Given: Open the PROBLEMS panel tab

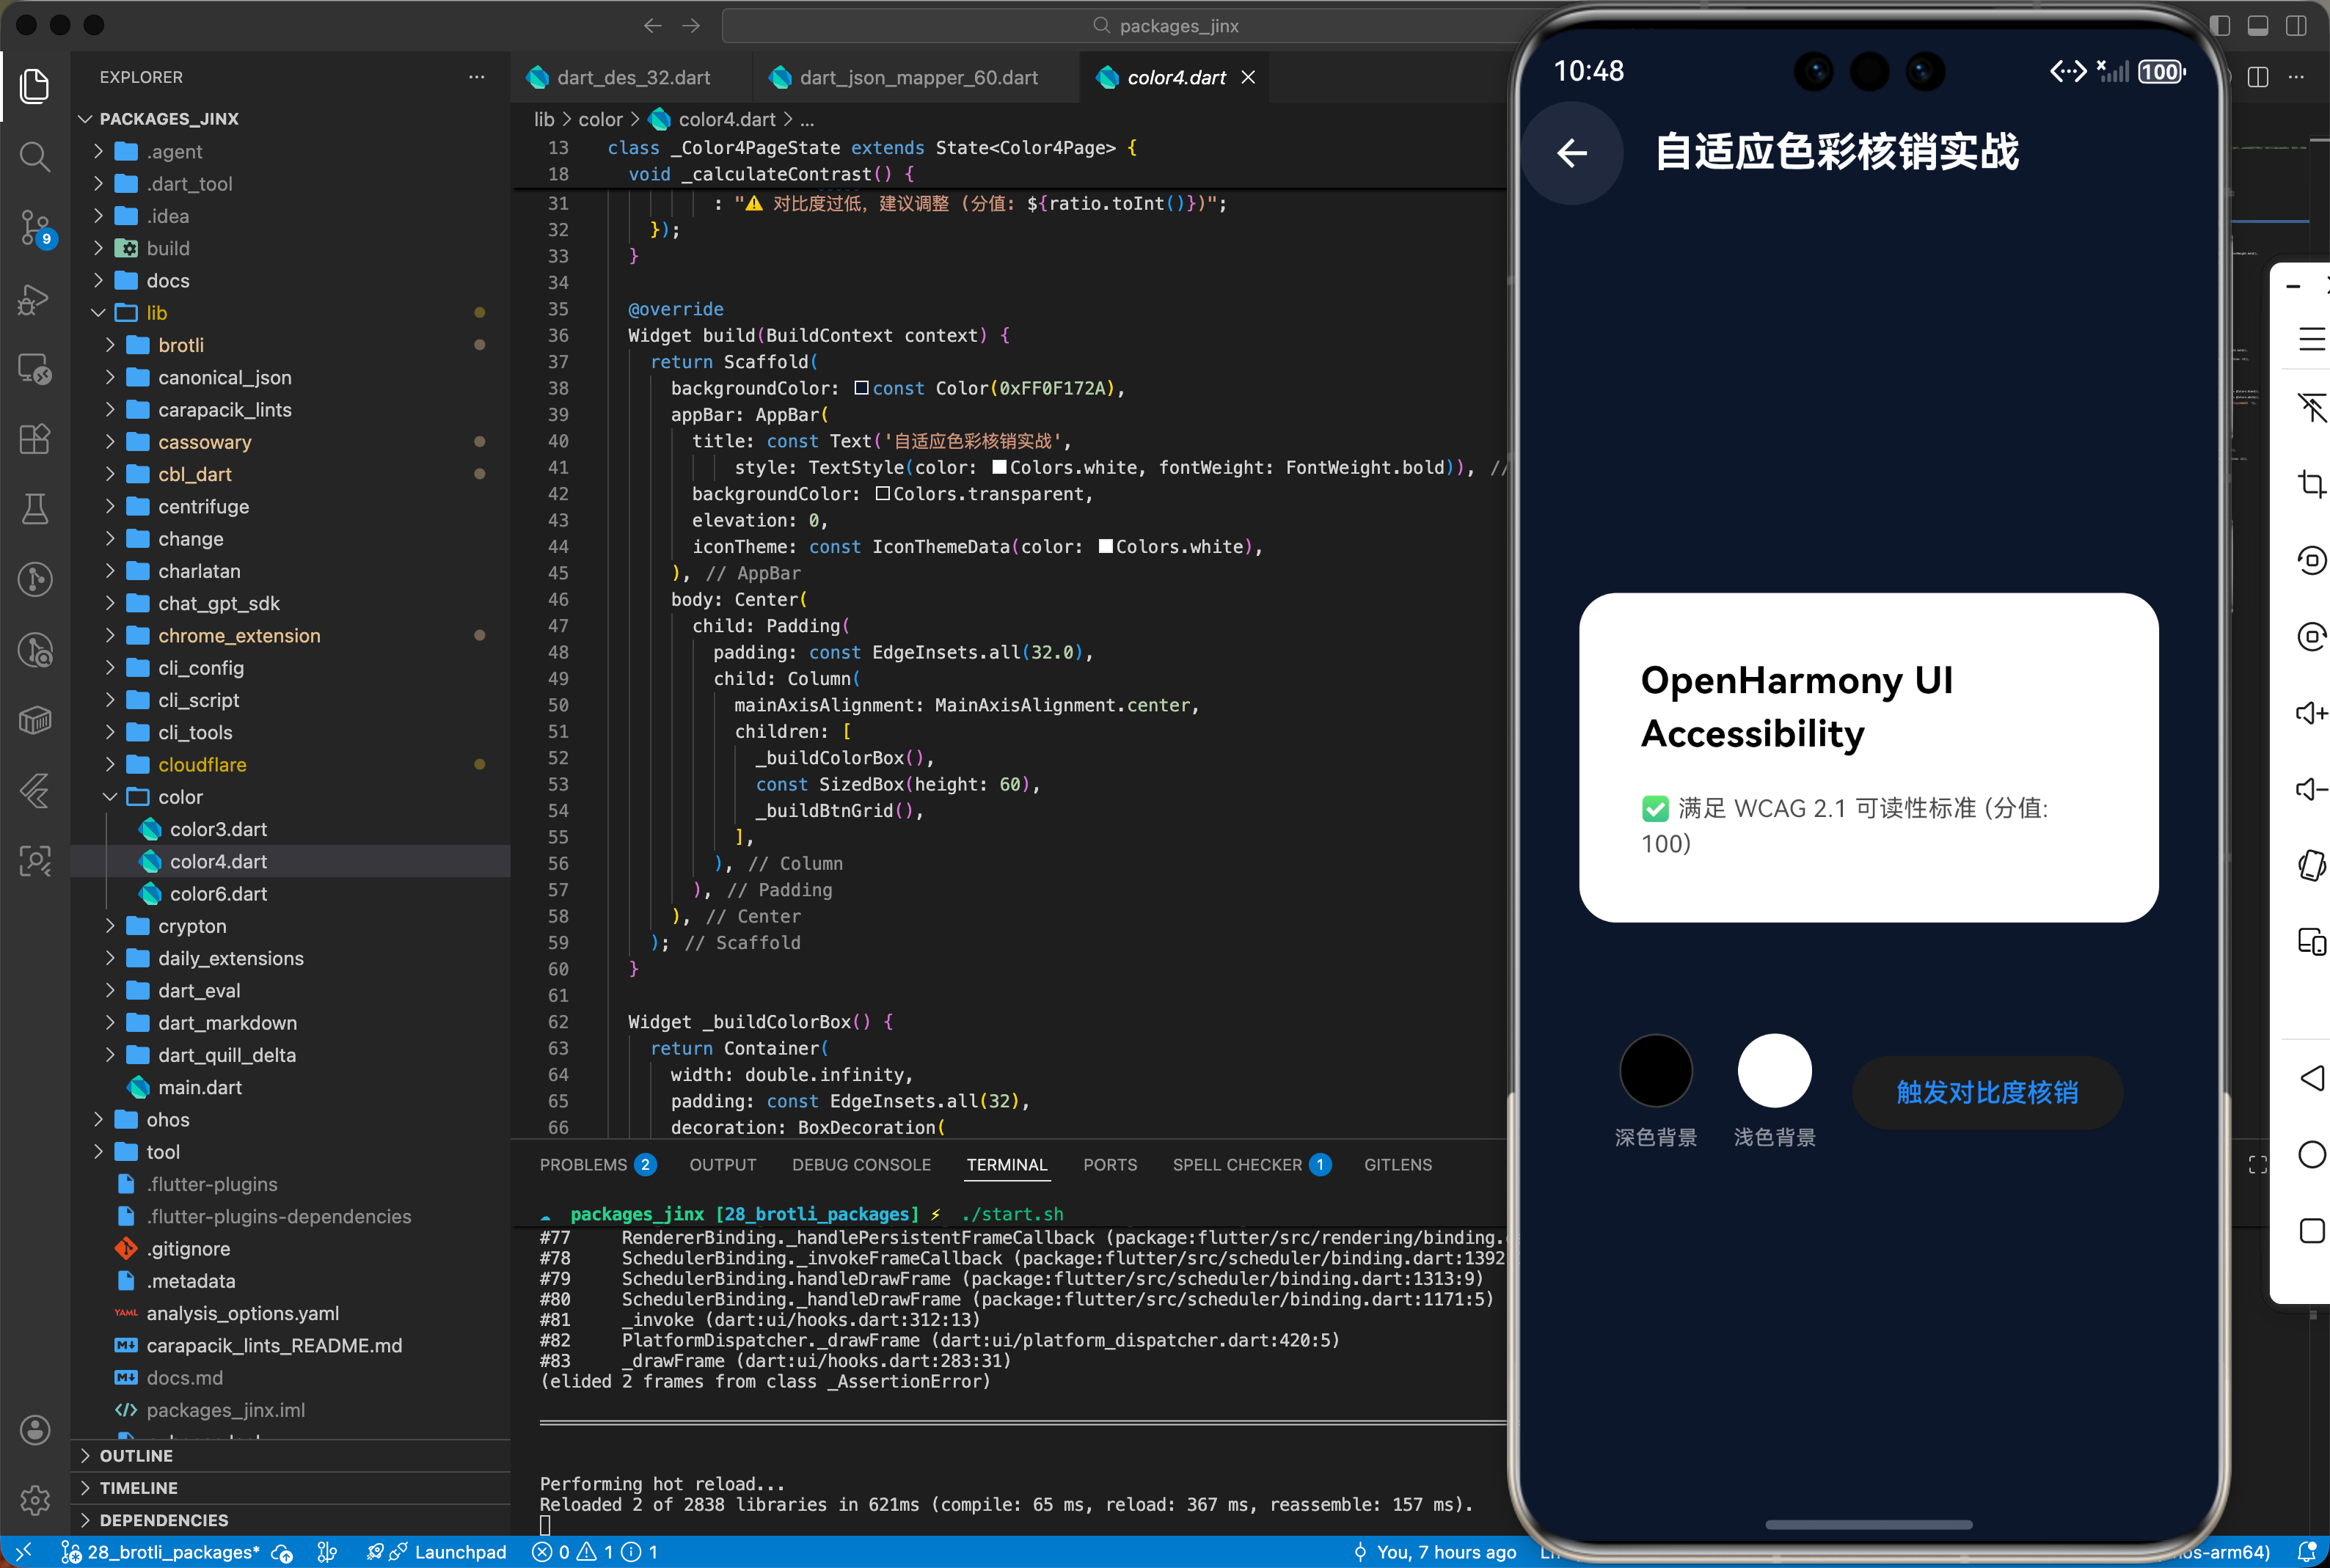Looking at the screenshot, I should pyautogui.click(x=597, y=1165).
